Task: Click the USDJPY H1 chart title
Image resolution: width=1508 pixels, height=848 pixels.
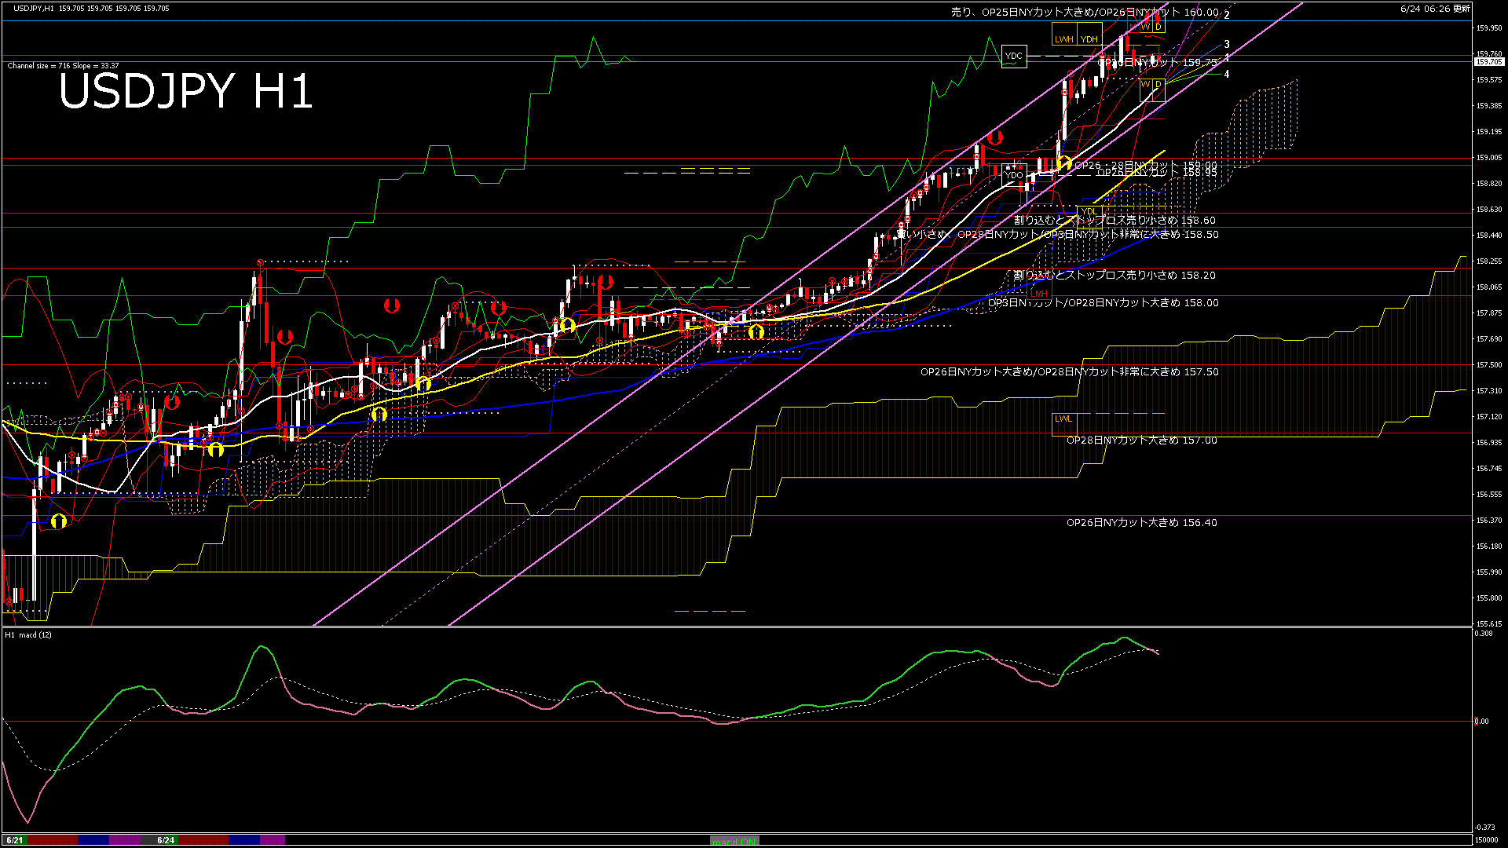Action: click(185, 92)
